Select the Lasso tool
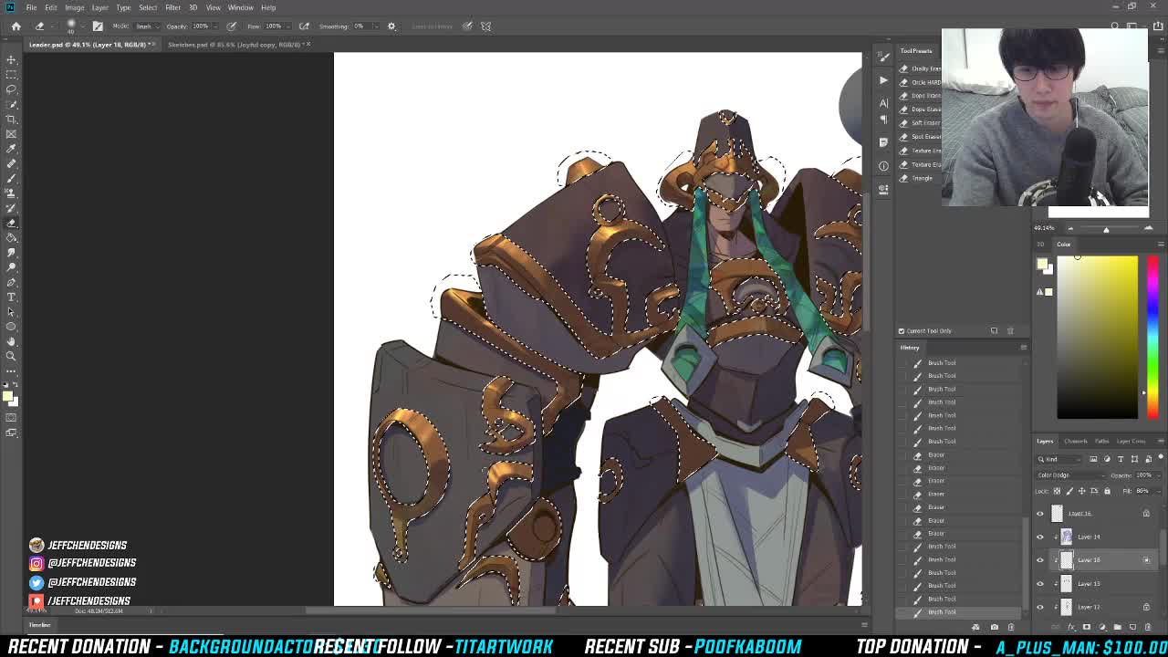This screenshot has width=1168, height=657. (12, 89)
